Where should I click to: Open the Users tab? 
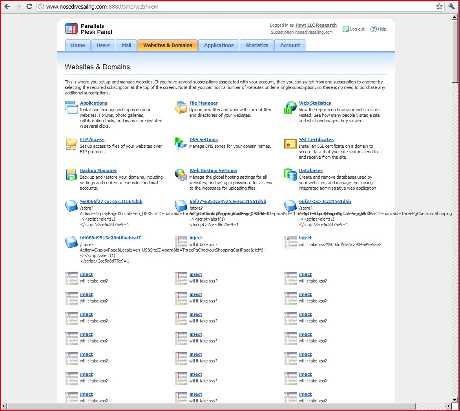pyautogui.click(x=103, y=45)
